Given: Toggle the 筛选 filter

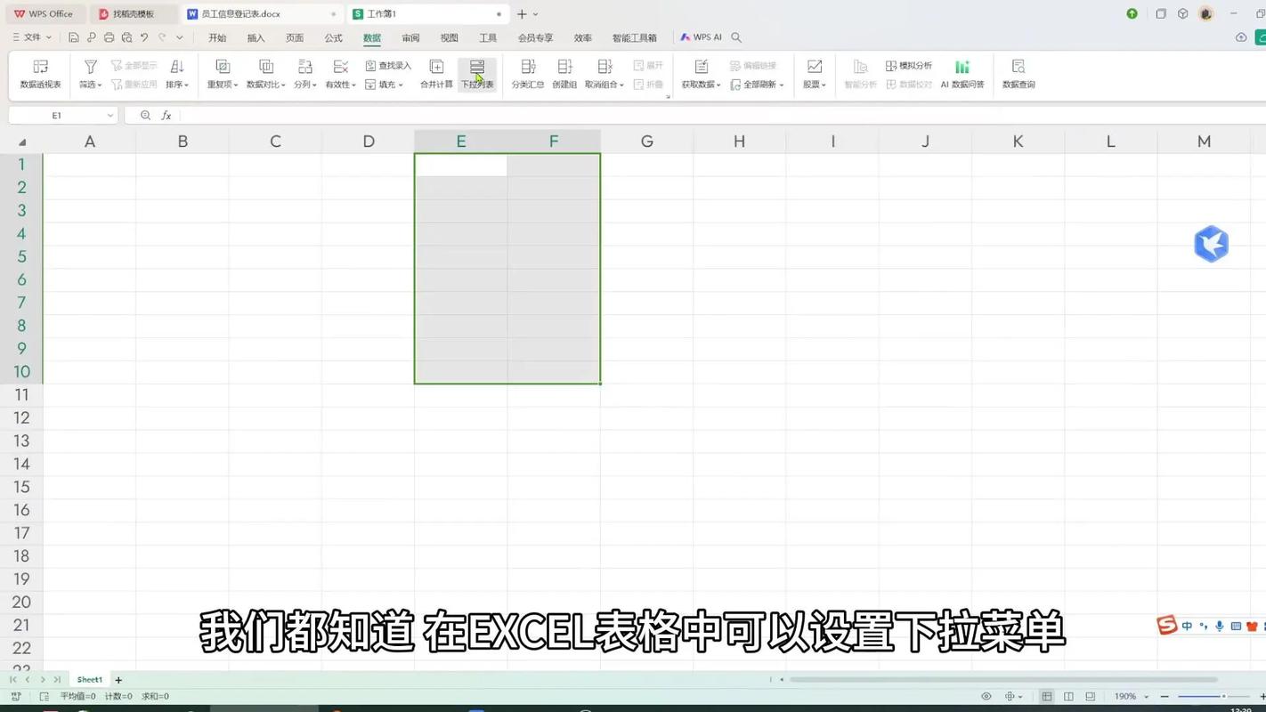Looking at the screenshot, I should coord(89,73).
